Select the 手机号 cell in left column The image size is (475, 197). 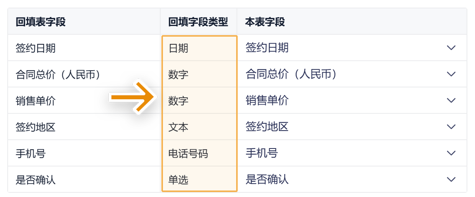point(84,153)
